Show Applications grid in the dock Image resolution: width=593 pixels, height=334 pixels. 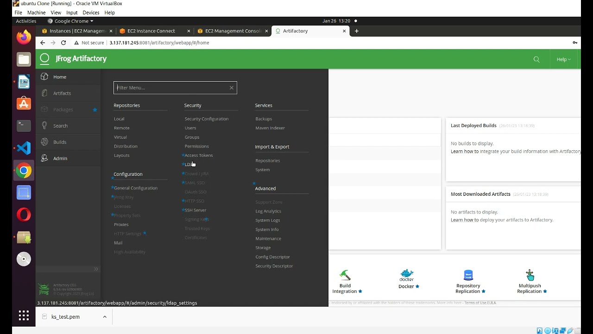(x=24, y=316)
